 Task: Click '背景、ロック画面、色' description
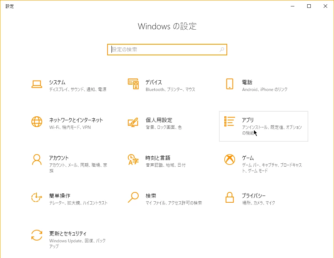coord(164,127)
